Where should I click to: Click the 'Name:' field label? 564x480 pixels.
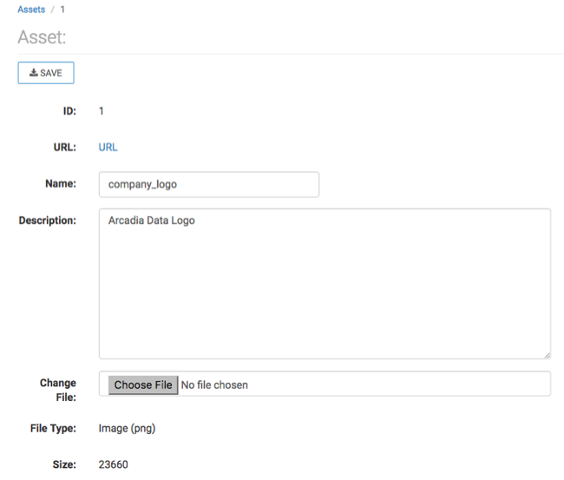[x=61, y=183]
